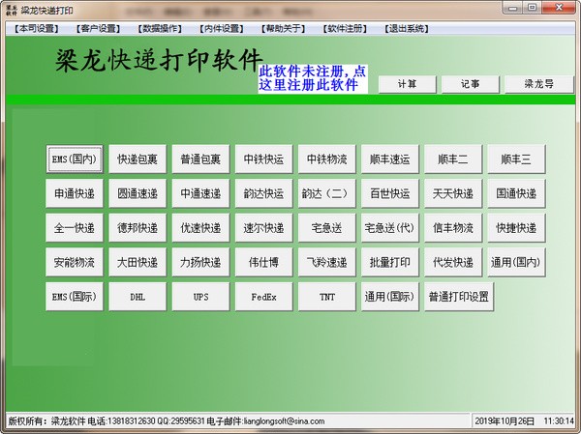Select 中通速递 courier button

200,193
